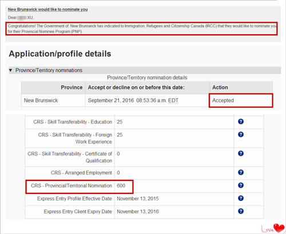This screenshot has height=234, width=286.
Task: Select the Education score value 25
Action: pos(120,122)
